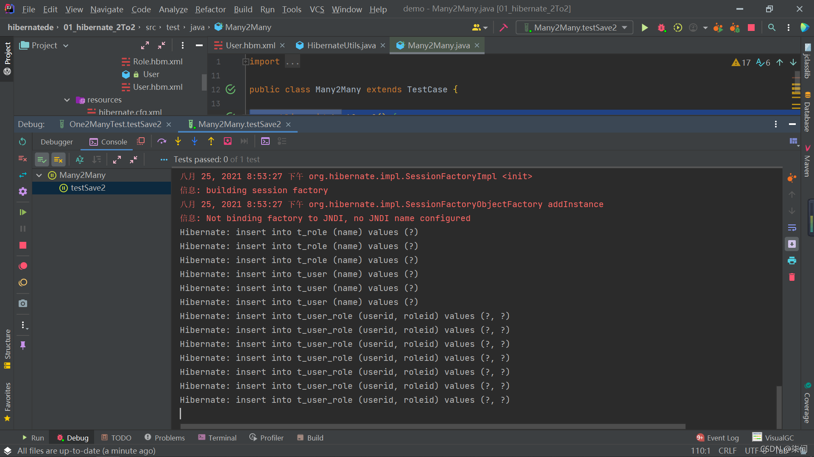Open the Profiler tool window
This screenshot has height=457, width=814.
coord(266,438)
